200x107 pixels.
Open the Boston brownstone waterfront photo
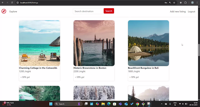[94, 43]
